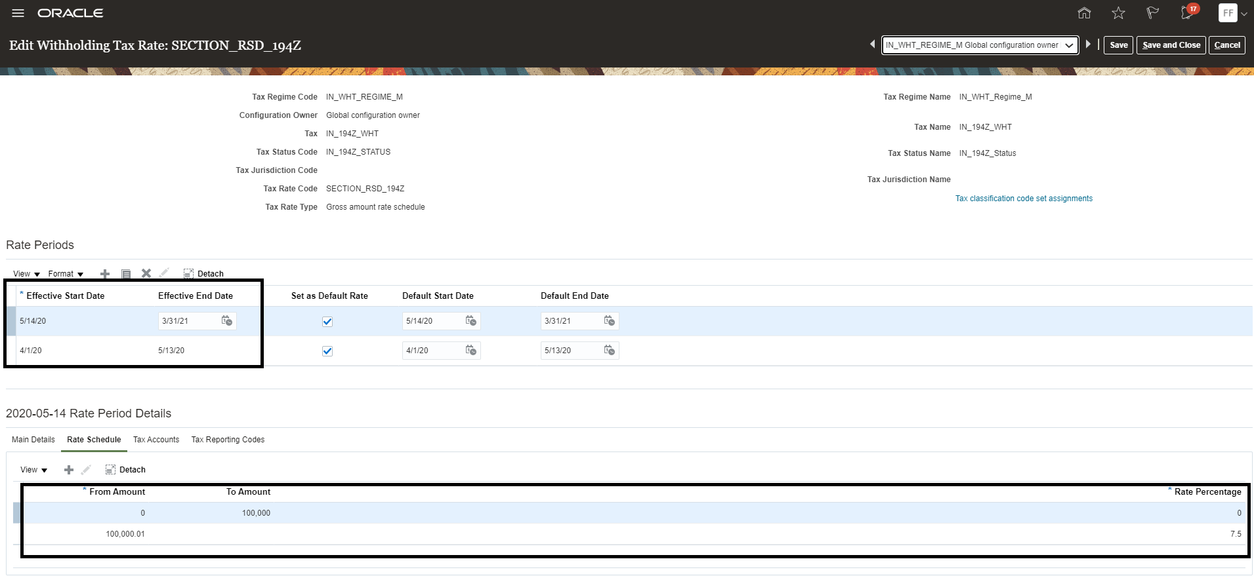Click the Rate Percentage column header
This screenshot has height=576, width=1254.
[x=1207, y=492]
